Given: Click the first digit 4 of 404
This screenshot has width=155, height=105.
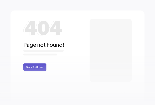Looking at the screenshot, I should [x=30, y=28].
